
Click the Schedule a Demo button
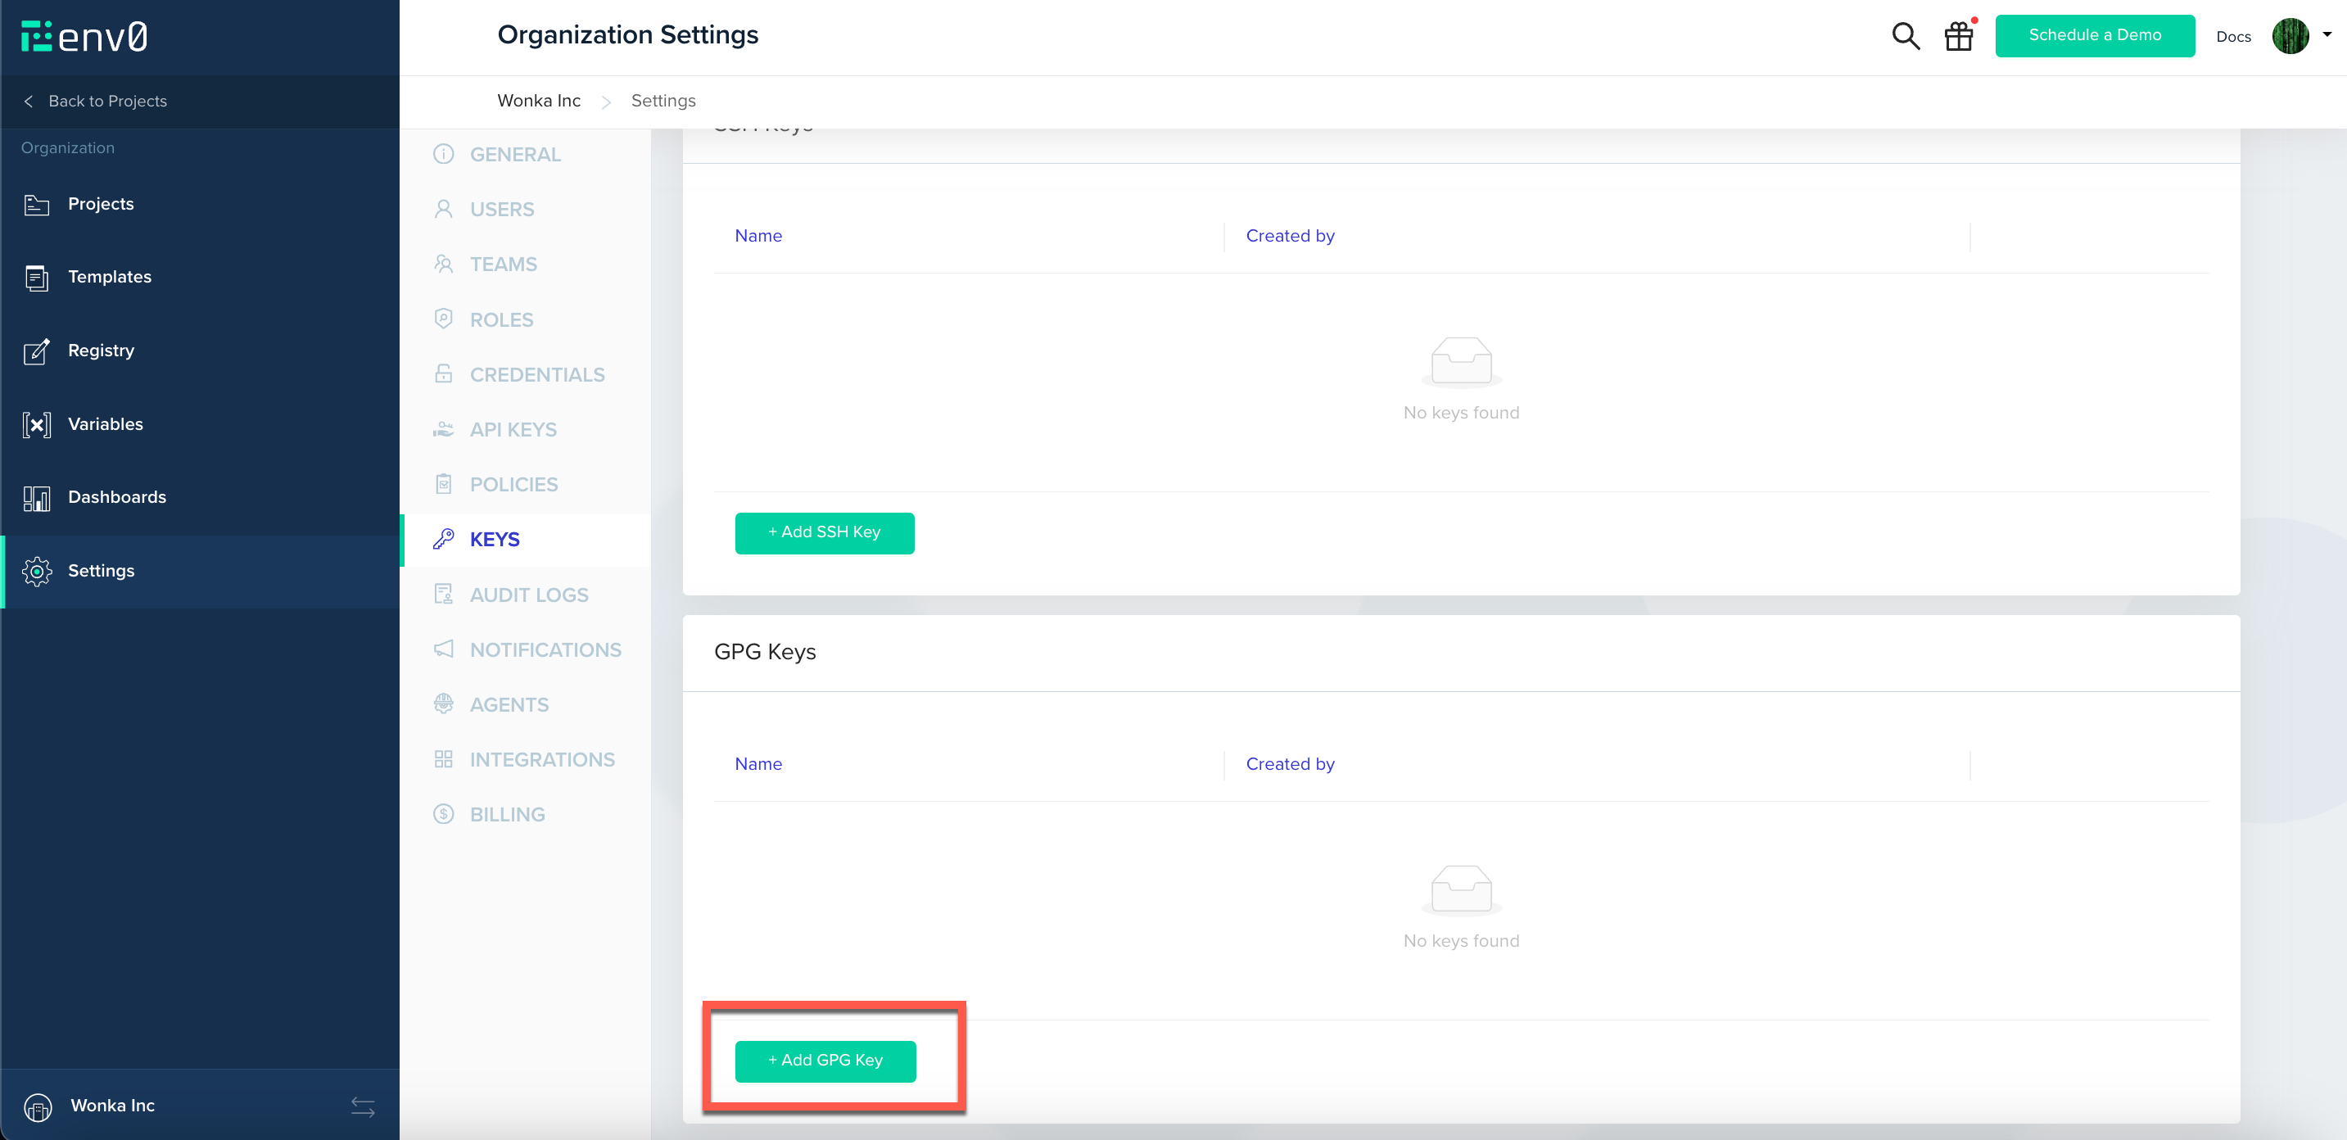pyautogui.click(x=2094, y=35)
